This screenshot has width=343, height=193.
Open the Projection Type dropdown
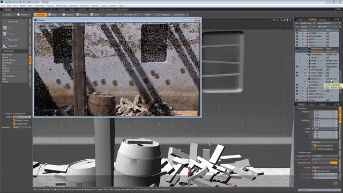point(325,156)
